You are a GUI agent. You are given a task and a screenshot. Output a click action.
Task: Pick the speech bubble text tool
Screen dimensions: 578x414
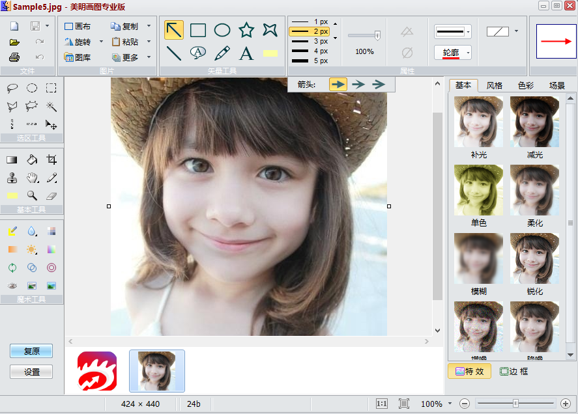pos(198,53)
